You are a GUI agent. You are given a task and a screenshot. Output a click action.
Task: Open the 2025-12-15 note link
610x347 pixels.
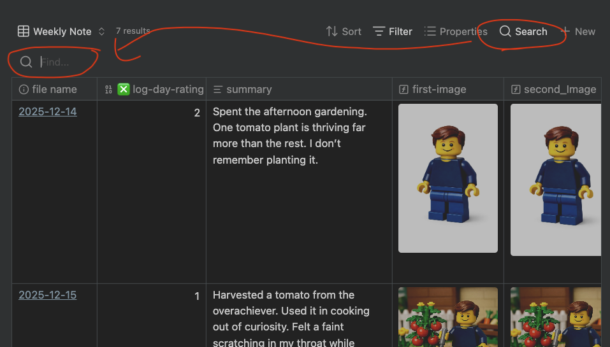(x=48, y=295)
